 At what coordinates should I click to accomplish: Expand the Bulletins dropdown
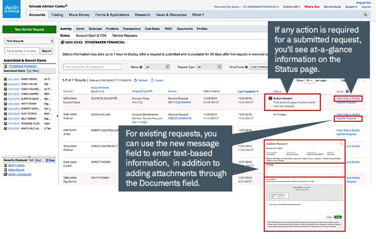[x=292, y=7]
